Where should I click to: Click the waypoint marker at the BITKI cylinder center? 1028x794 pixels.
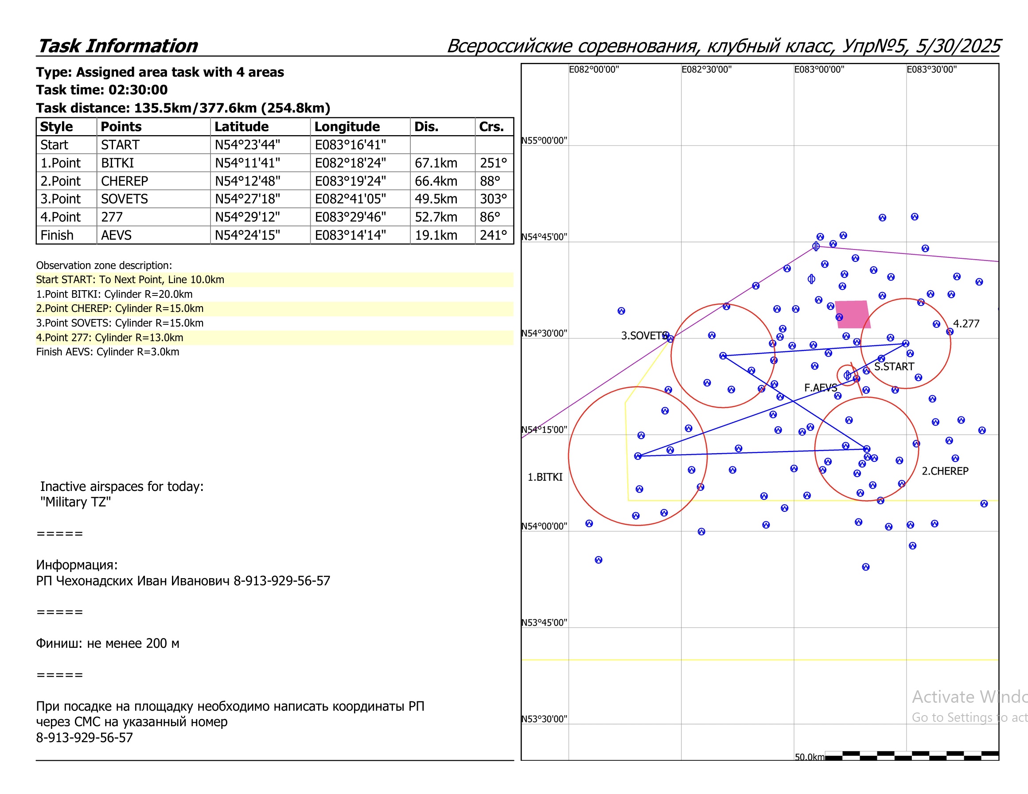point(638,456)
